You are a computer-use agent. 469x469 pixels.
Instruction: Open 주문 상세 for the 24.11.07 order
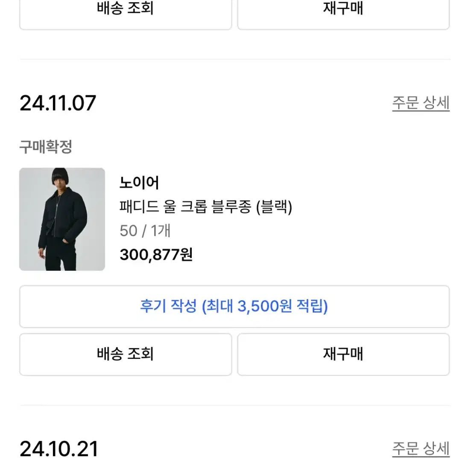pyautogui.click(x=421, y=103)
